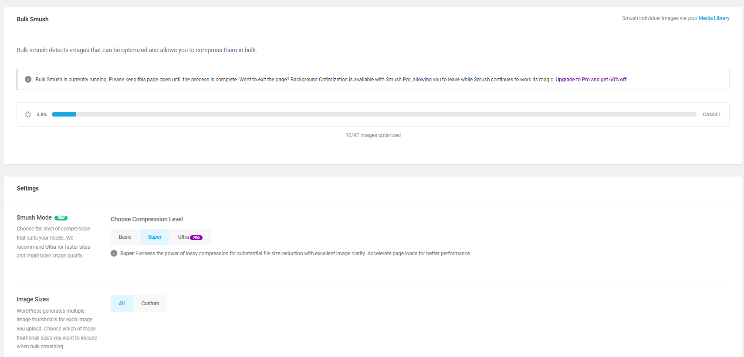
Task: Select All image sizes
Action: pyautogui.click(x=122, y=304)
